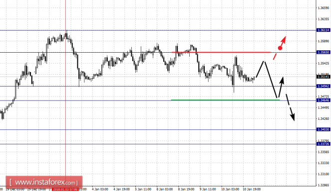This screenshot has height=193, width=331.
Task: Click the red circle on the dashed arrow
Action: (x=280, y=48)
